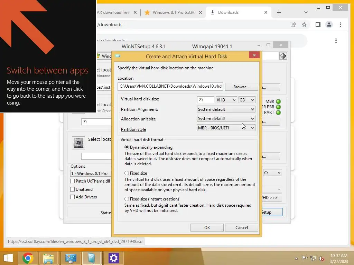Image resolution: width=354 pixels, height=265 pixels.
Task: Click the tab search chevron in Chrome
Action: (x=306, y=12)
